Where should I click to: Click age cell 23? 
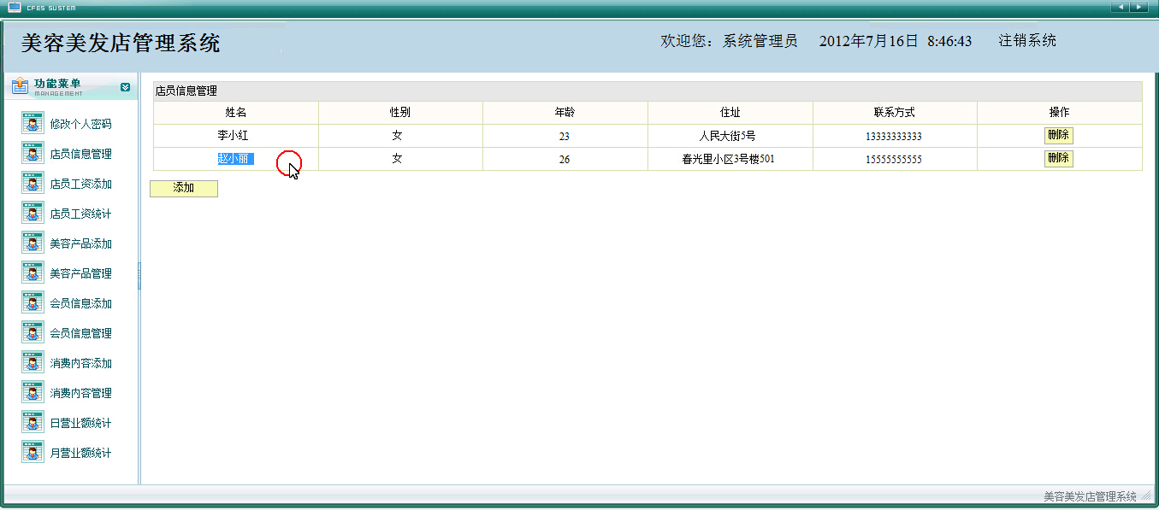pyautogui.click(x=565, y=136)
